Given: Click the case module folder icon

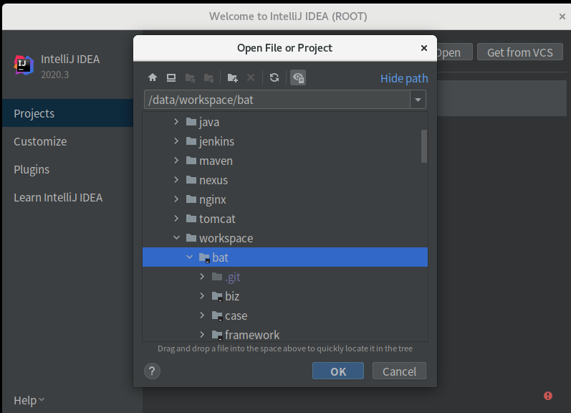Looking at the screenshot, I should click(x=217, y=315).
